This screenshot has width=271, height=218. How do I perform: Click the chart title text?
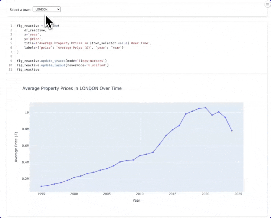(x=72, y=88)
